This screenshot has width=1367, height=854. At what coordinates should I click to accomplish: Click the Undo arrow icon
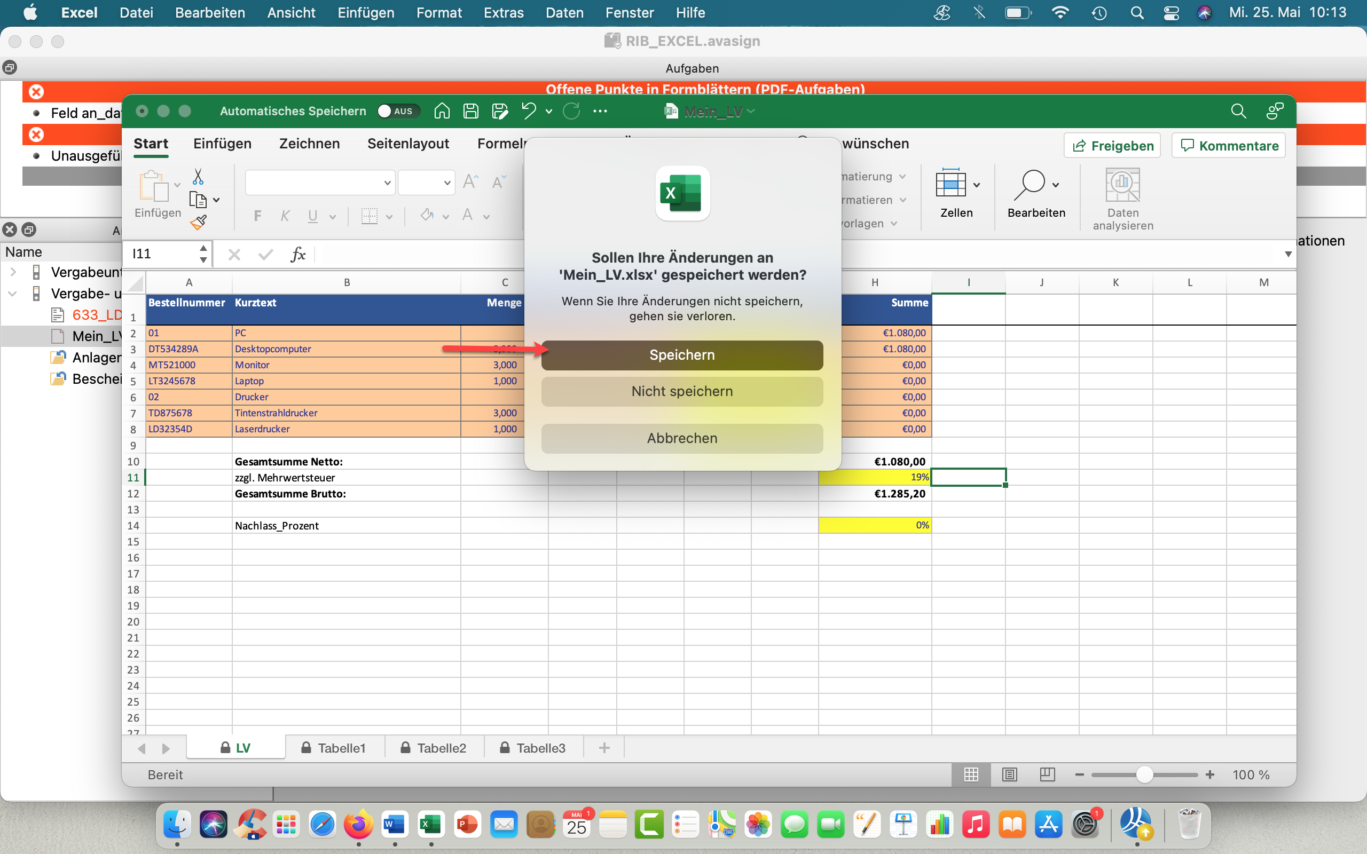(528, 110)
